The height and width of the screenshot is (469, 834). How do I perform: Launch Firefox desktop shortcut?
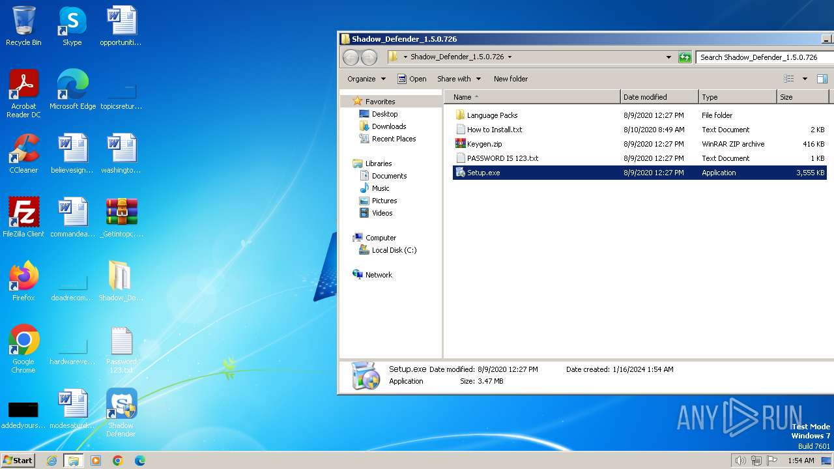tap(23, 281)
